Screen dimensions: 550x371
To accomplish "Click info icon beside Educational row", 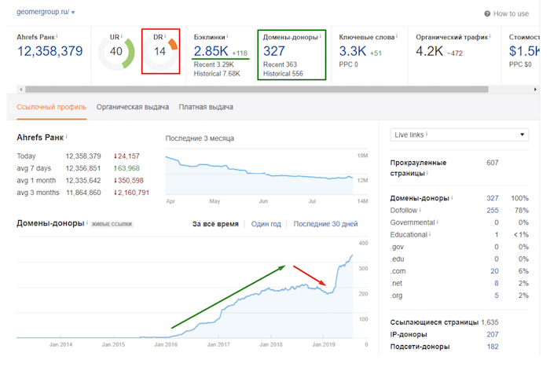I will 431,234.
